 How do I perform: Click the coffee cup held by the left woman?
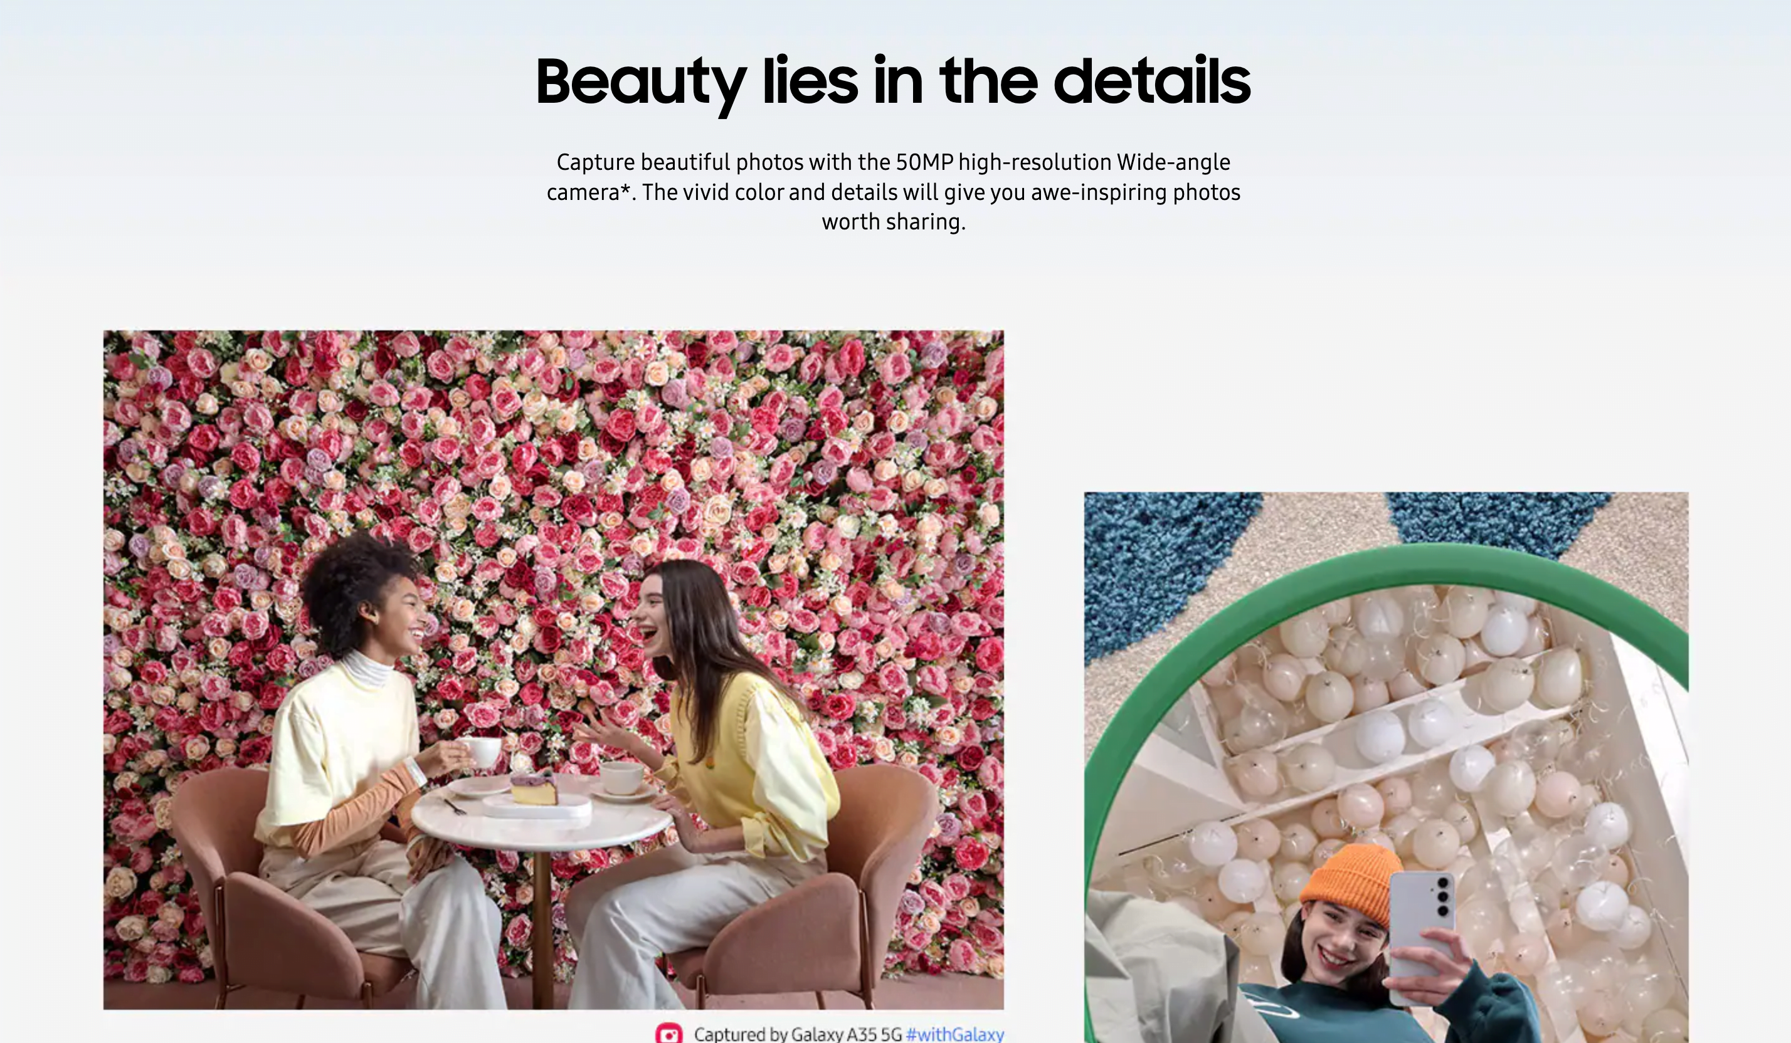tap(481, 752)
